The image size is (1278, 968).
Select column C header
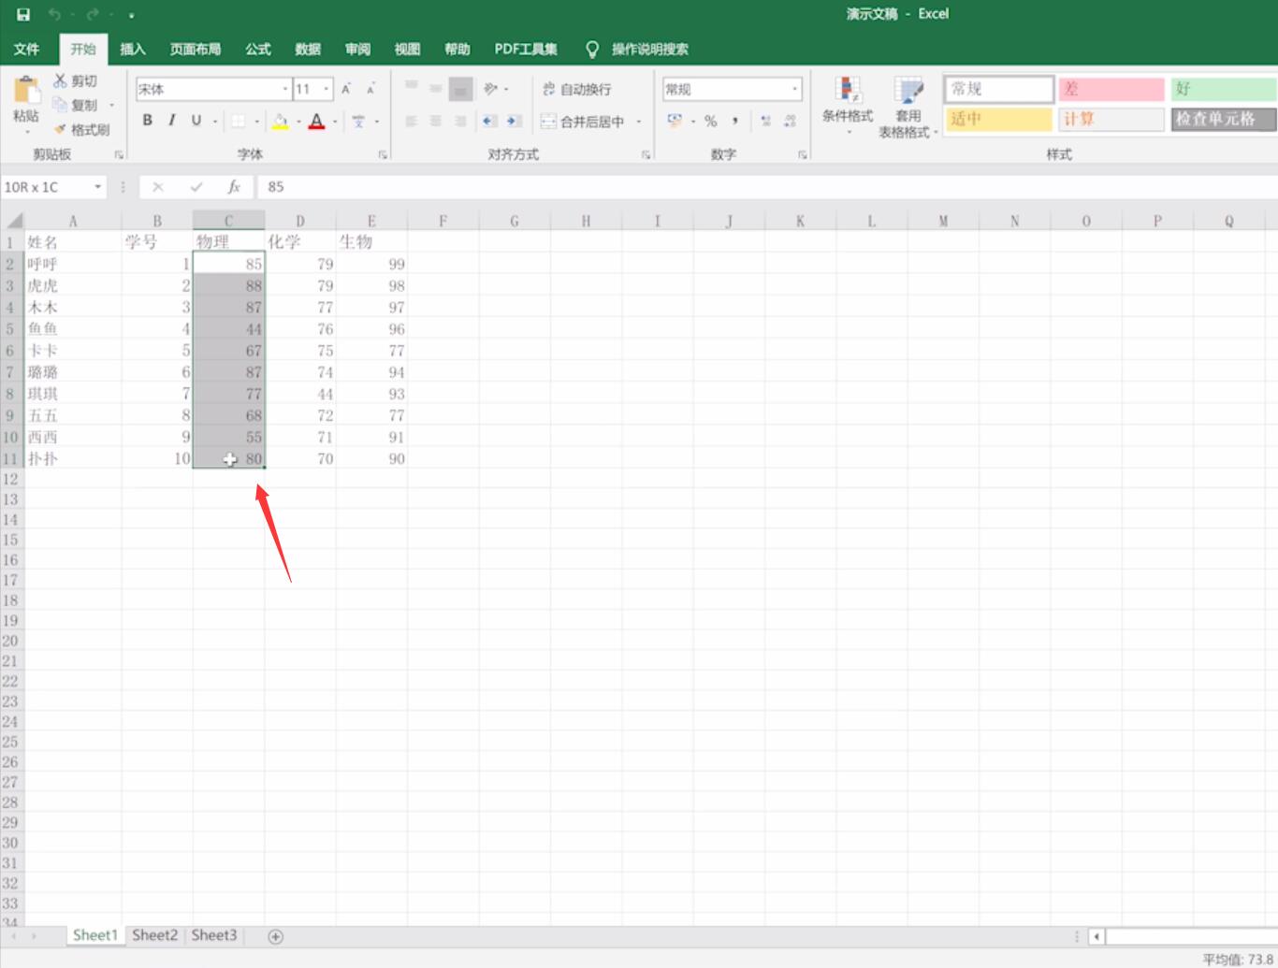228,221
